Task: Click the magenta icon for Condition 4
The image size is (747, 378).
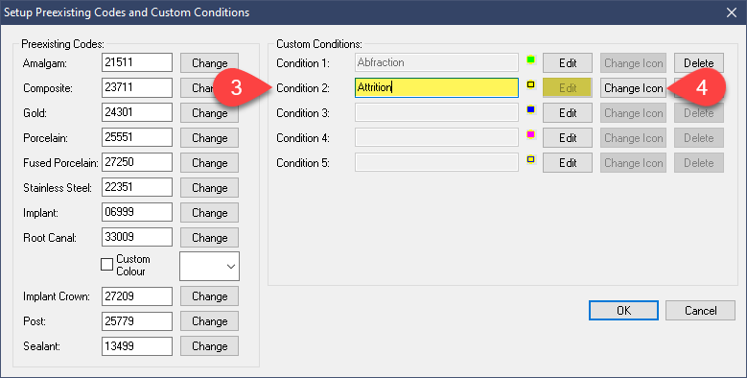Action: [530, 134]
